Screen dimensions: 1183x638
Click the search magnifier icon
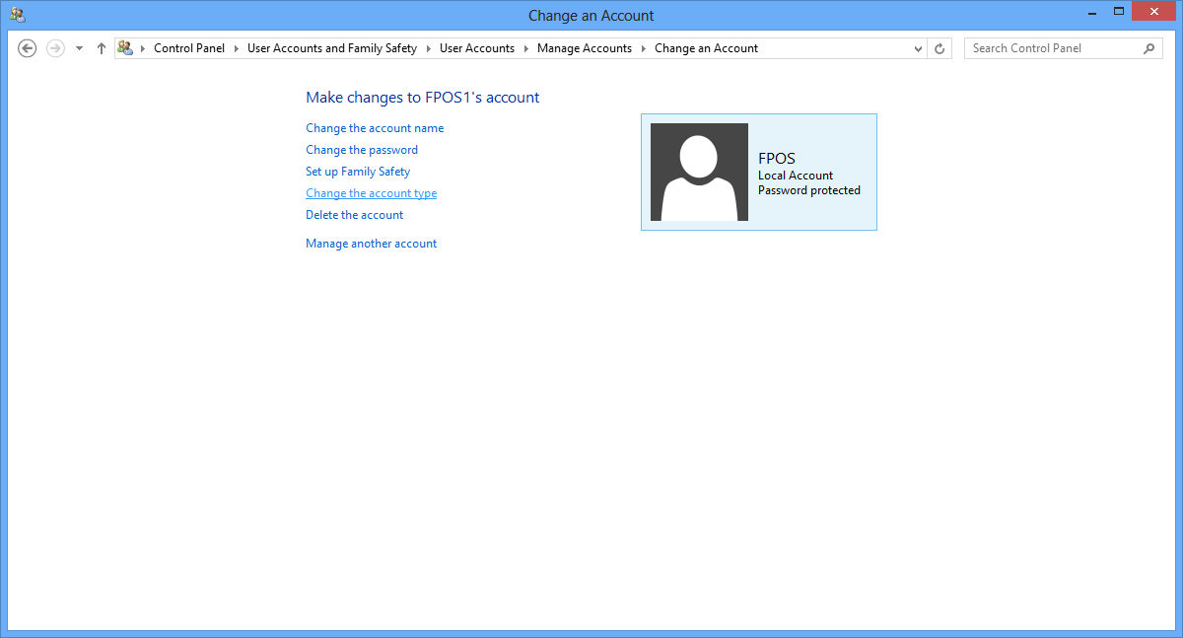1148,48
